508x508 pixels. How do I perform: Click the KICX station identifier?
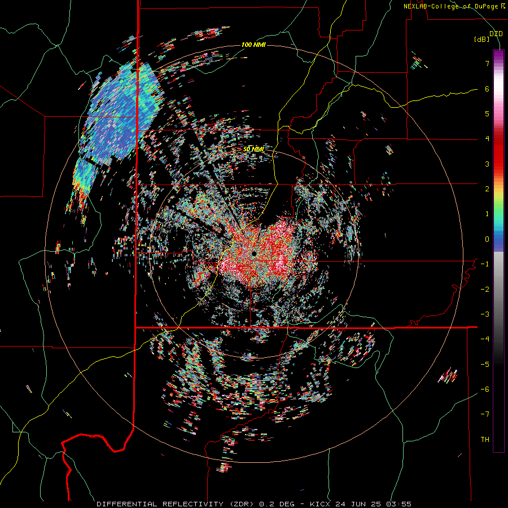(x=320, y=504)
